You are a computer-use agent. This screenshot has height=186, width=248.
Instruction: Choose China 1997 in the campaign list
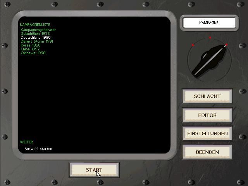[30, 49]
